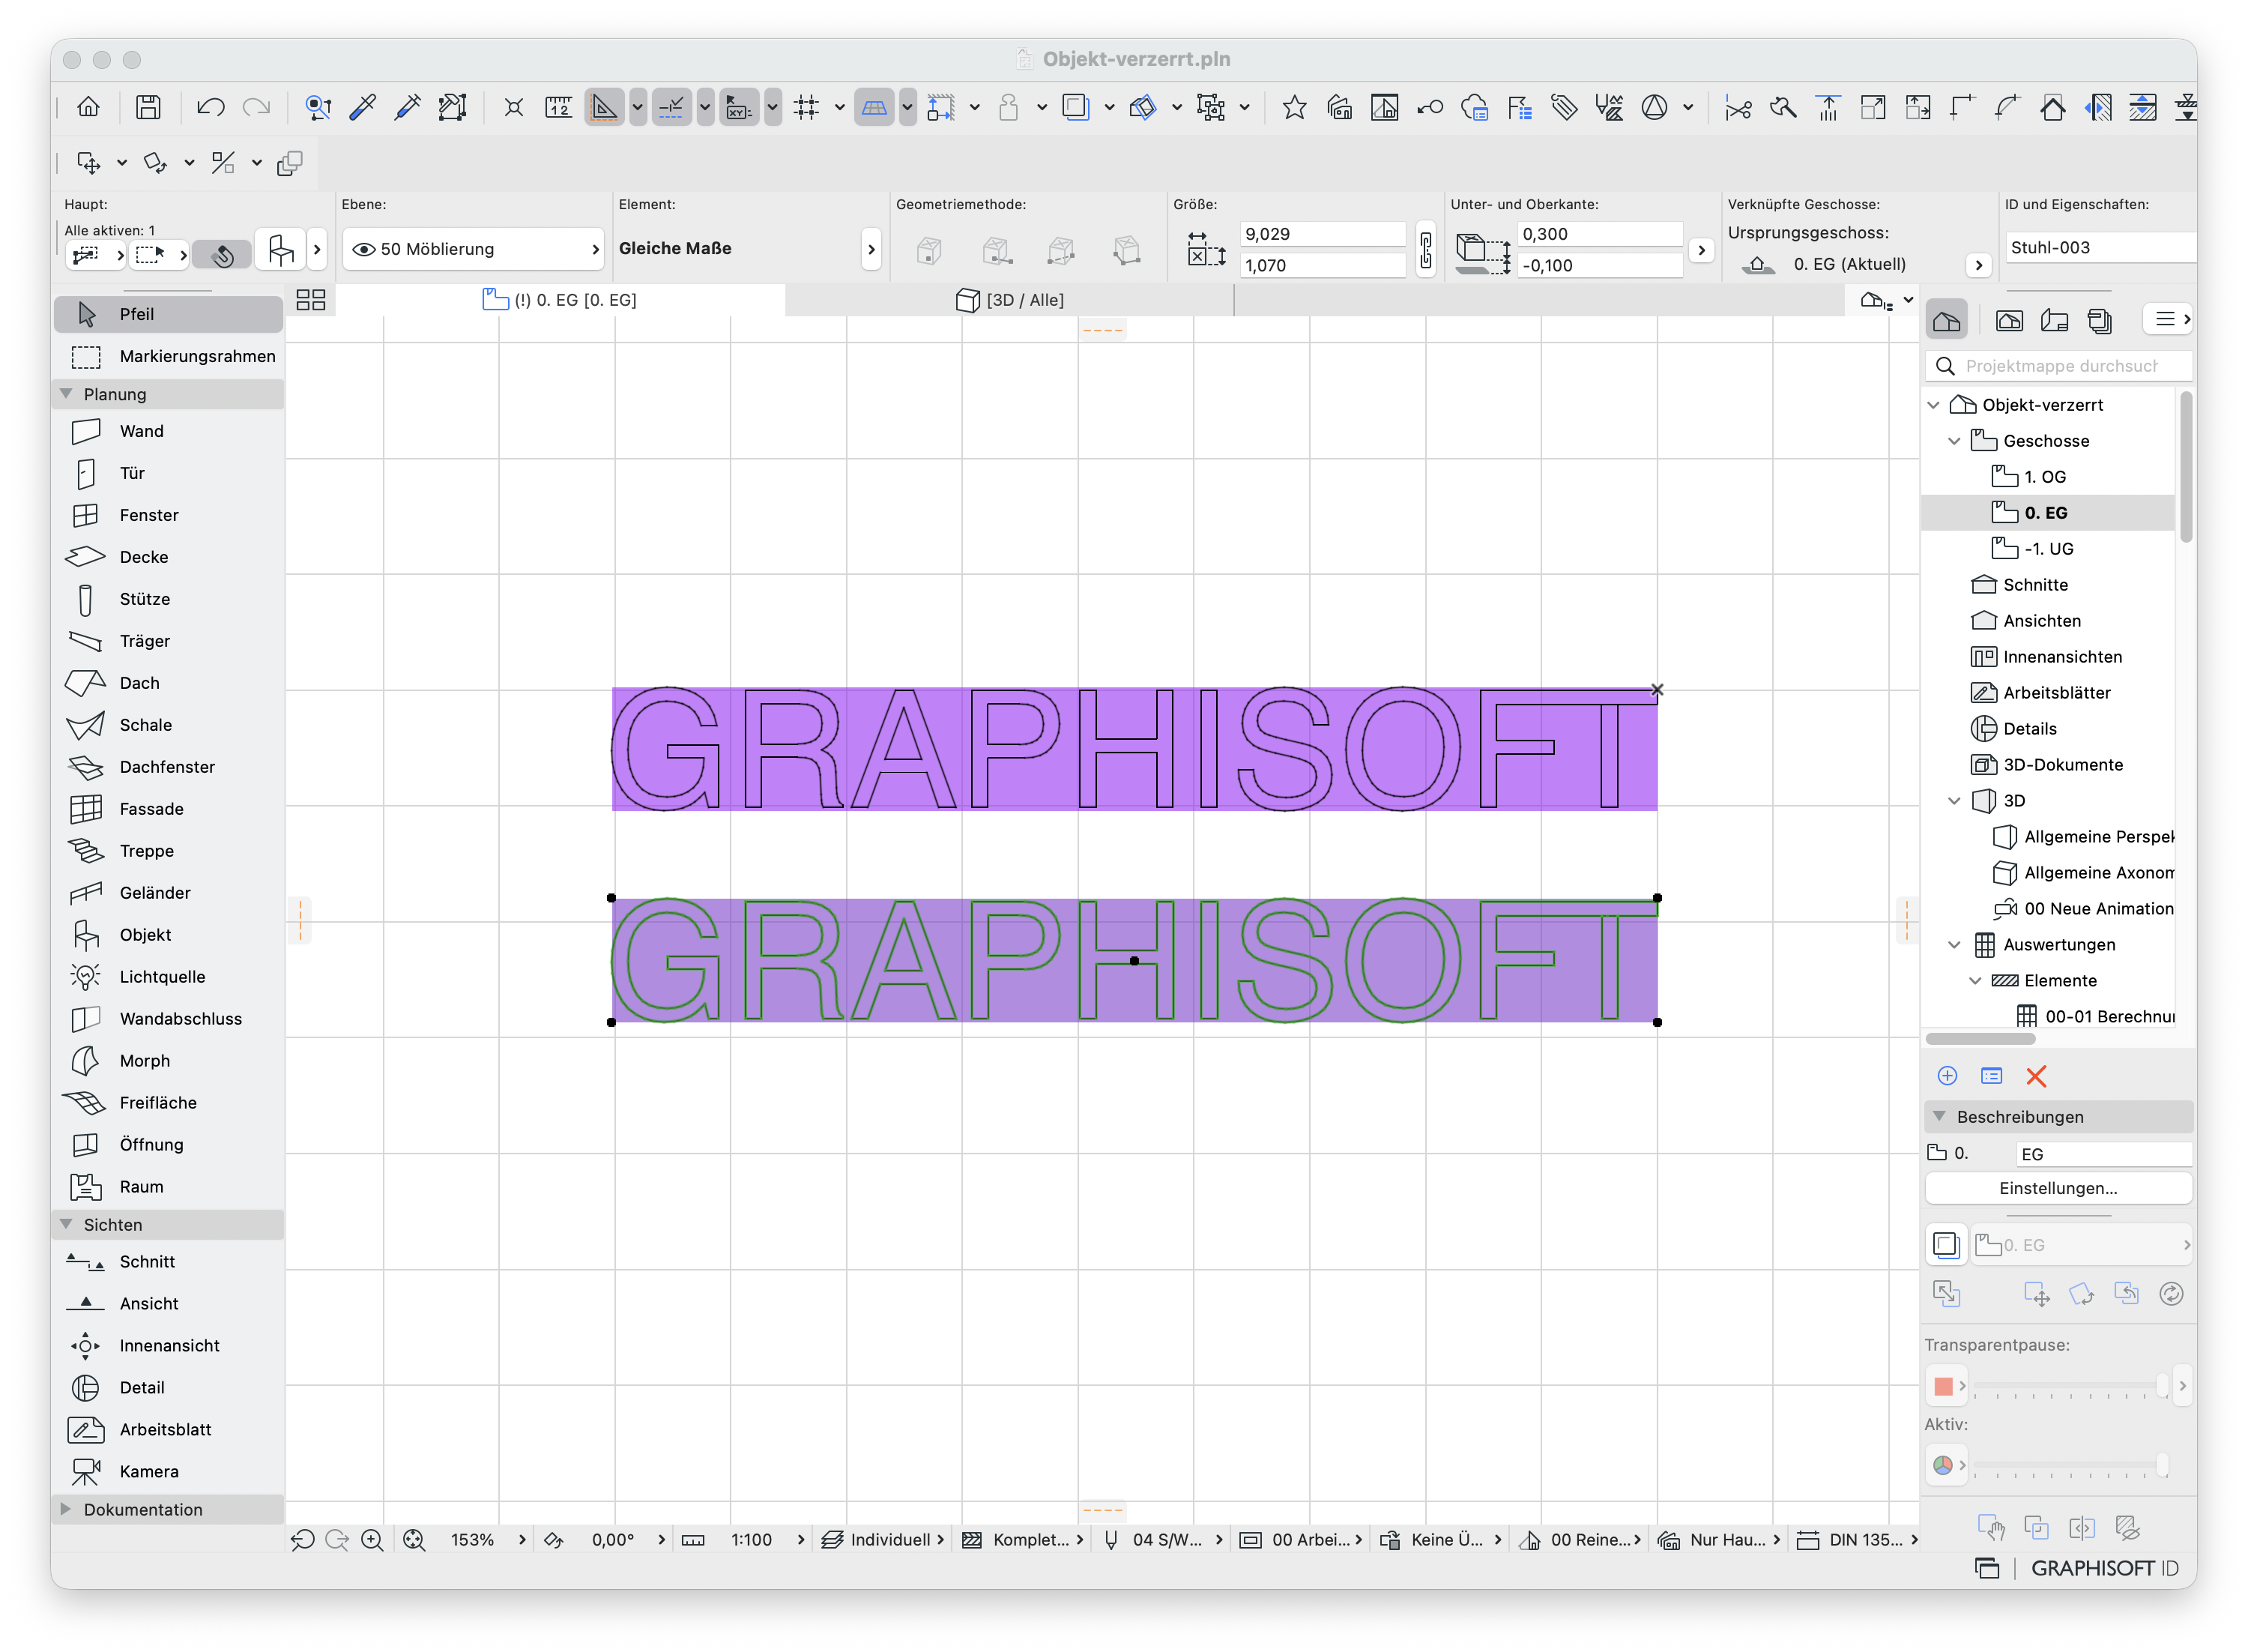This screenshot has width=2248, height=1652.
Task: Toggle eye visibility on 50 Möblierung layer
Action: pyautogui.click(x=364, y=249)
